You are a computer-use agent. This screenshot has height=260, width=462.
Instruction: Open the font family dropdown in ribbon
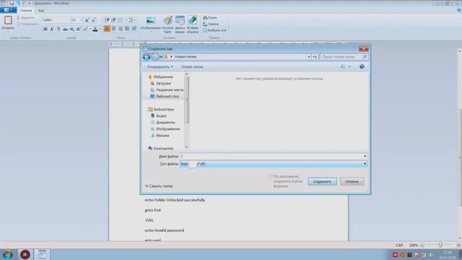pyautogui.click(x=70, y=20)
